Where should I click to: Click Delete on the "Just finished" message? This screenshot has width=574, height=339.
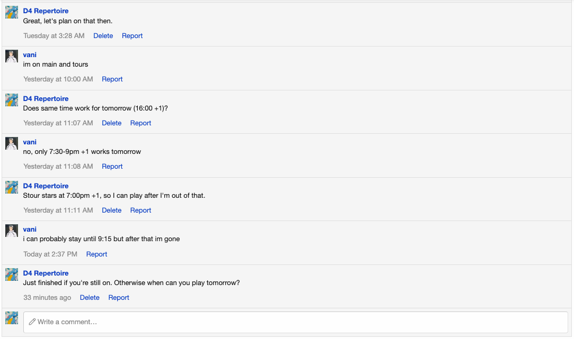click(89, 297)
